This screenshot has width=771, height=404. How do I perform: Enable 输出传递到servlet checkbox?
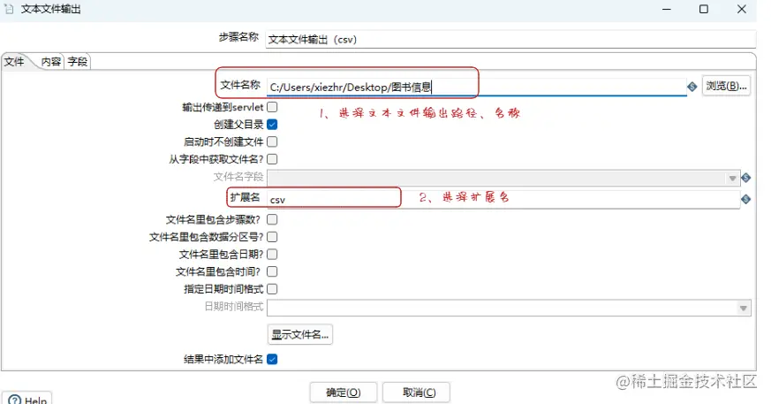tap(272, 107)
